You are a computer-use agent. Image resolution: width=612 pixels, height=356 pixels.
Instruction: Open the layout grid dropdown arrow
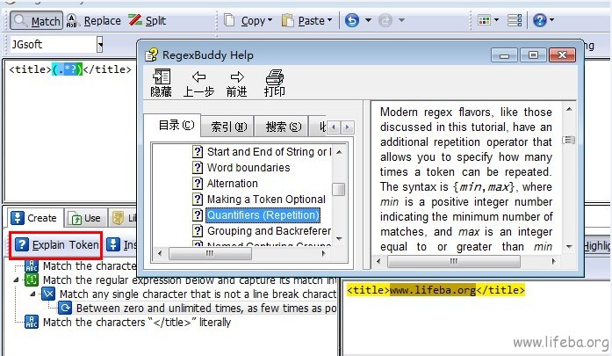point(496,20)
